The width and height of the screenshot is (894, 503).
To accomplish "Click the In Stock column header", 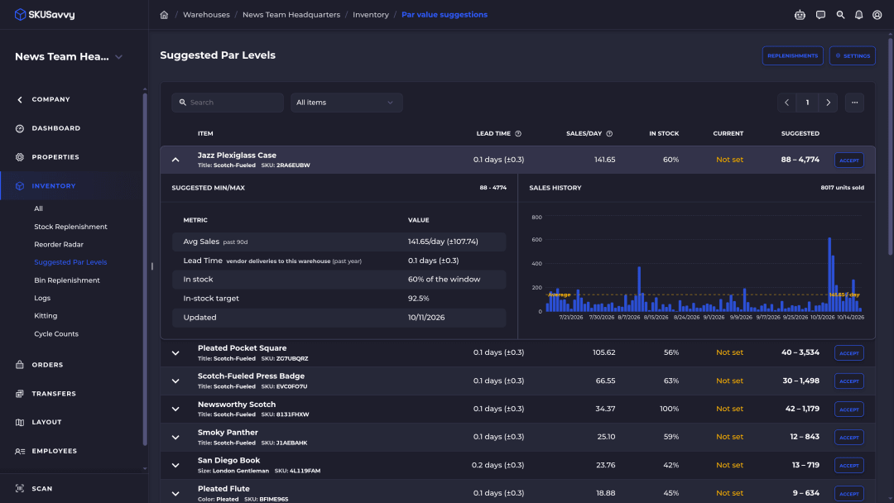I will (x=664, y=134).
